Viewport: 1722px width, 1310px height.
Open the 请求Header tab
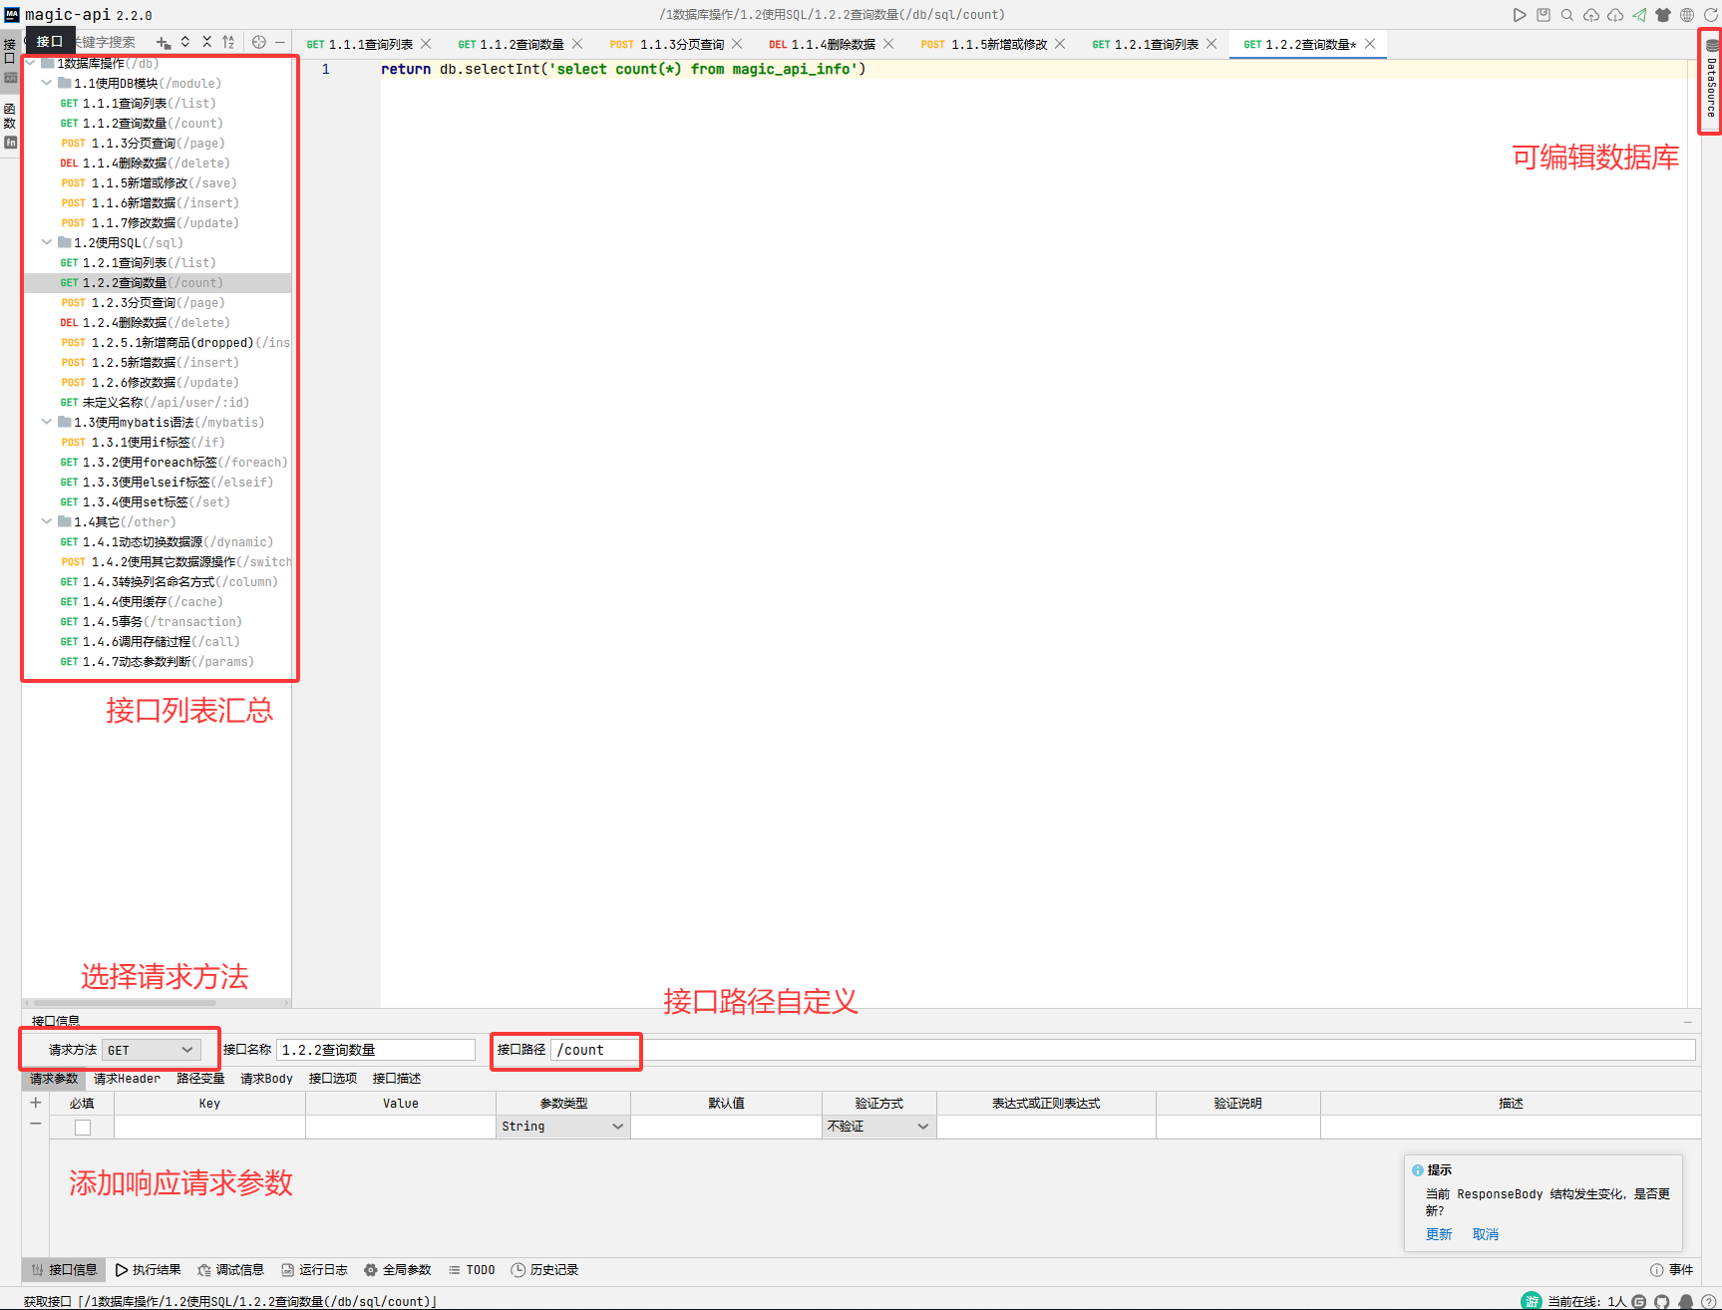[127, 1079]
